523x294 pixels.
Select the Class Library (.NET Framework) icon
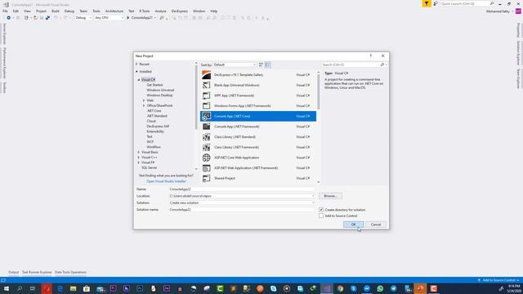coord(207,147)
